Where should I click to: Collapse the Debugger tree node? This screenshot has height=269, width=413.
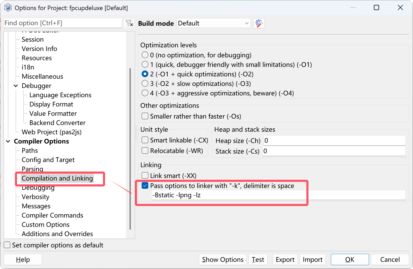tap(16, 86)
